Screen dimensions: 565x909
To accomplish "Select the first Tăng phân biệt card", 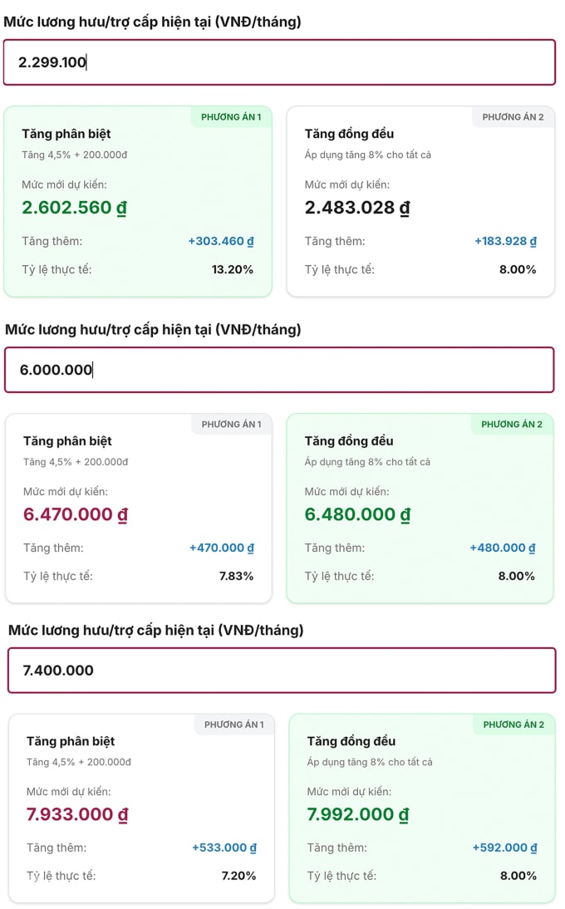I will [x=138, y=199].
